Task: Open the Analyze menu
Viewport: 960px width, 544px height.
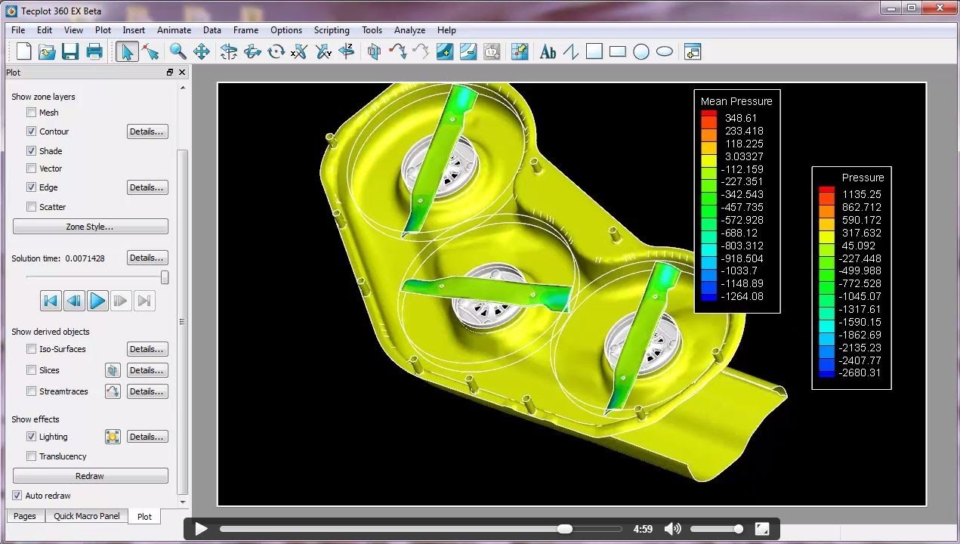Action: pos(409,30)
